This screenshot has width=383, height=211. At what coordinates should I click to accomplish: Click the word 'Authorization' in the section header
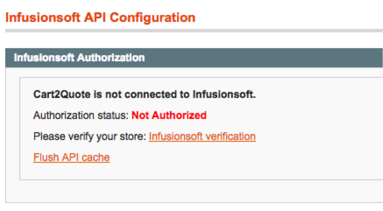[111, 58]
